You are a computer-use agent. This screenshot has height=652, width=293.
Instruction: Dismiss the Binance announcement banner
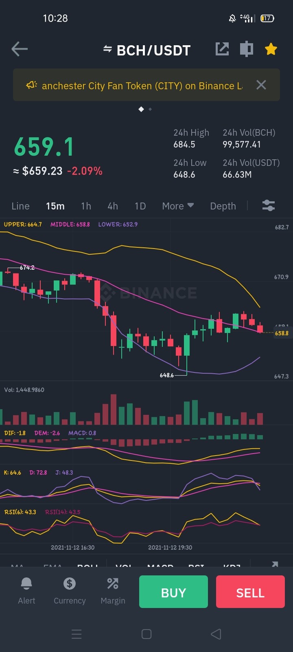pyautogui.click(x=261, y=85)
